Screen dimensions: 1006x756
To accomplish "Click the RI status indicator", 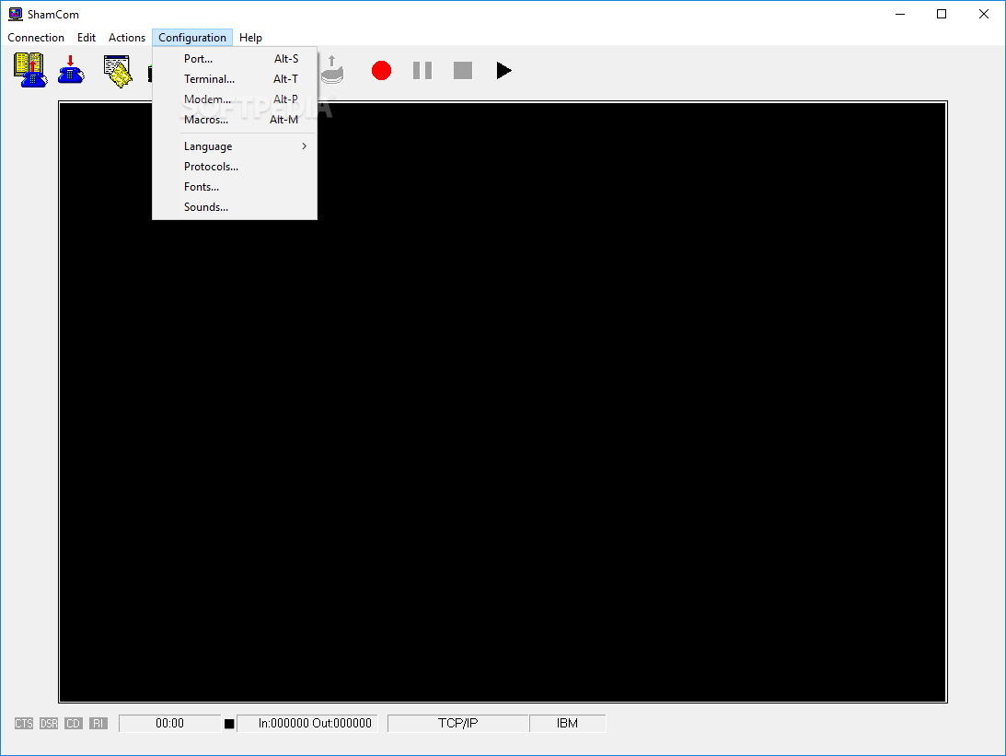I will pos(98,723).
